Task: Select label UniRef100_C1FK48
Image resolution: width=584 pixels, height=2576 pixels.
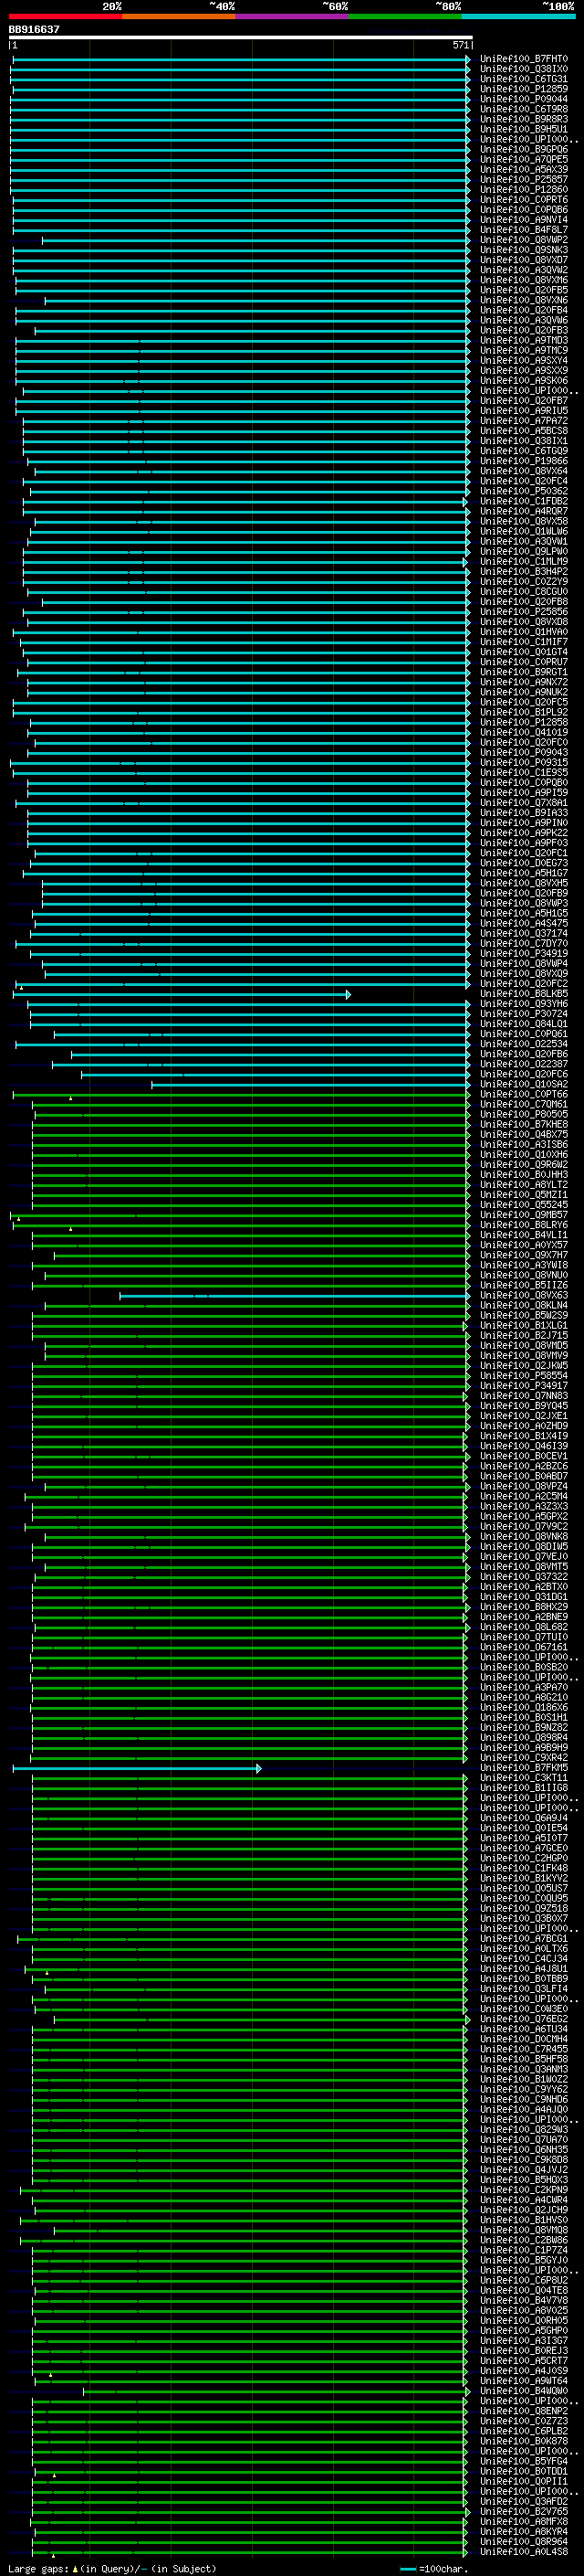Action: click(x=523, y=1868)
